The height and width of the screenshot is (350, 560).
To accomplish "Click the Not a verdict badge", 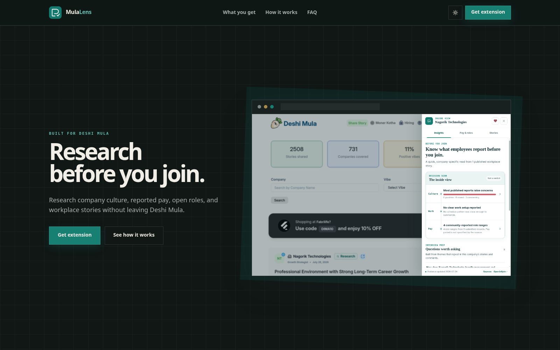I will coord(494,178).
